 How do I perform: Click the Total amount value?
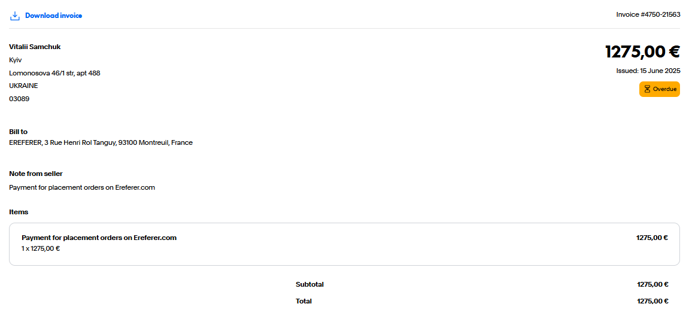tap(652, 301)
